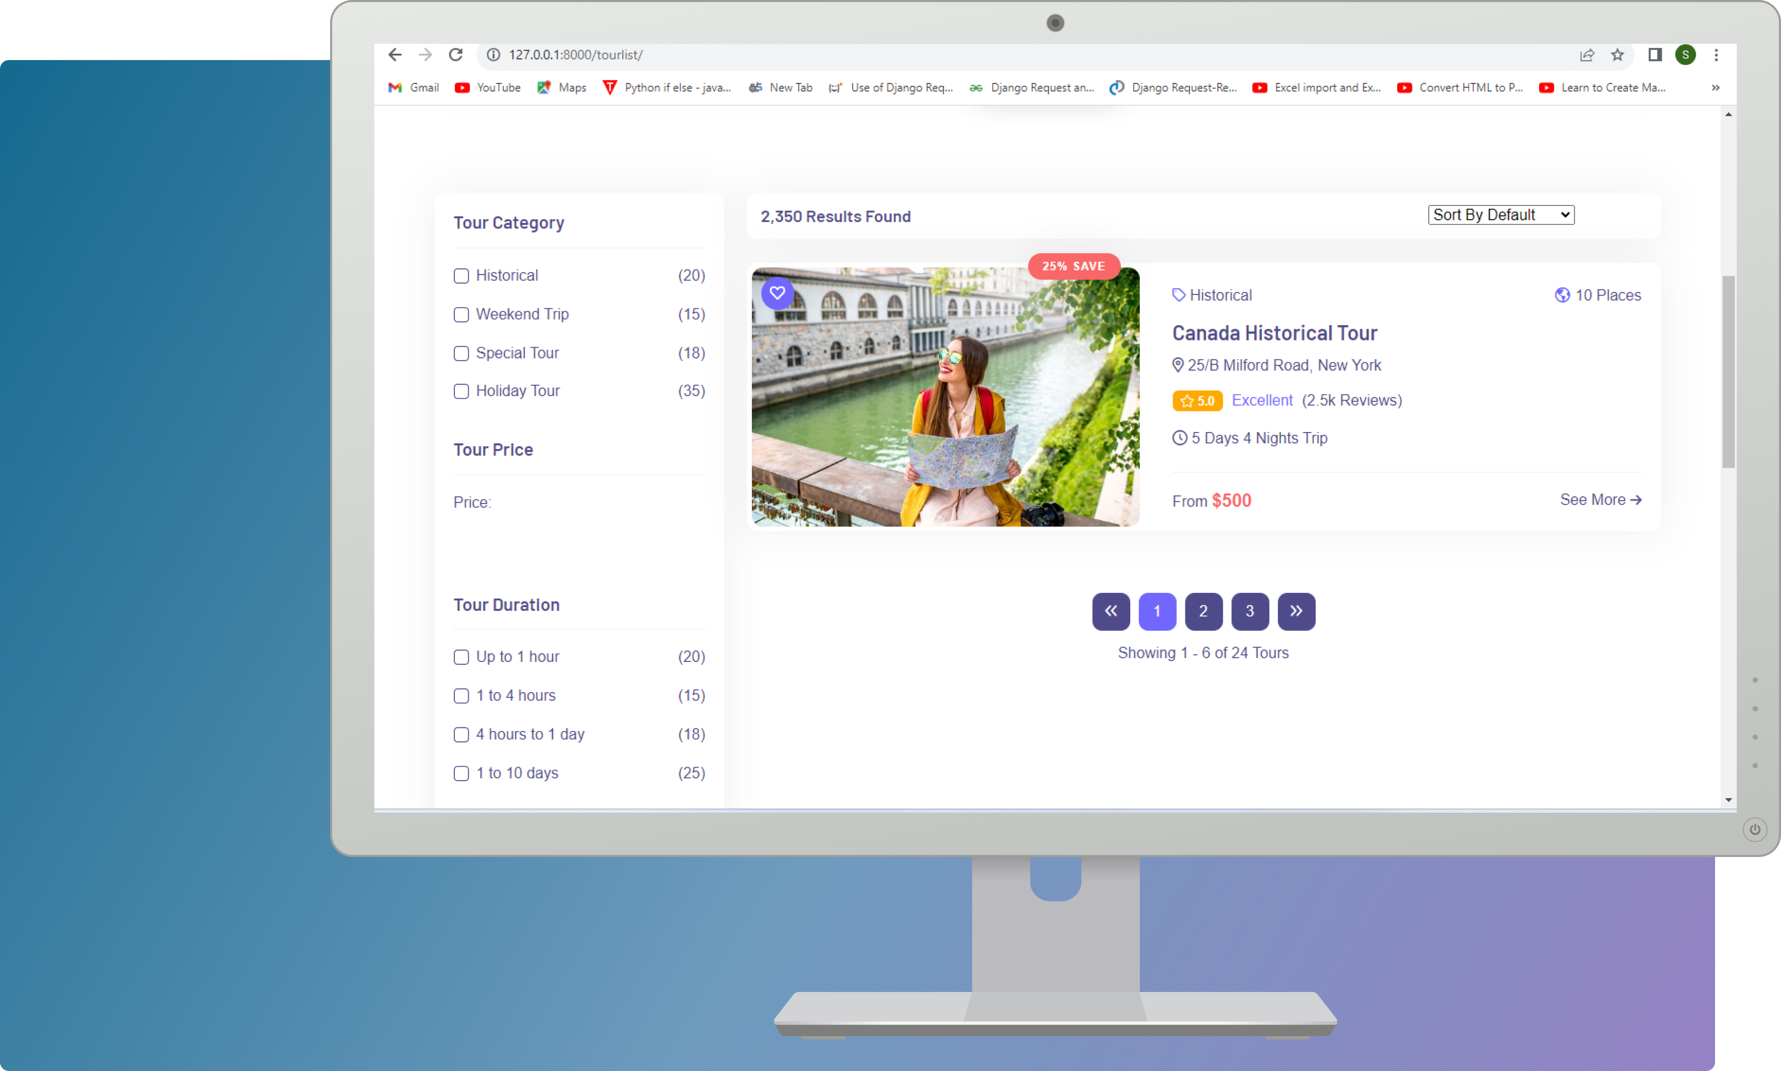
Task: Open the Django Request-Re... bookmark
Action: pyautogui.click(x=1173, y=87)
